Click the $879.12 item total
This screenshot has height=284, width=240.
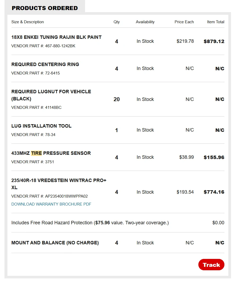[x=214, y=41]
